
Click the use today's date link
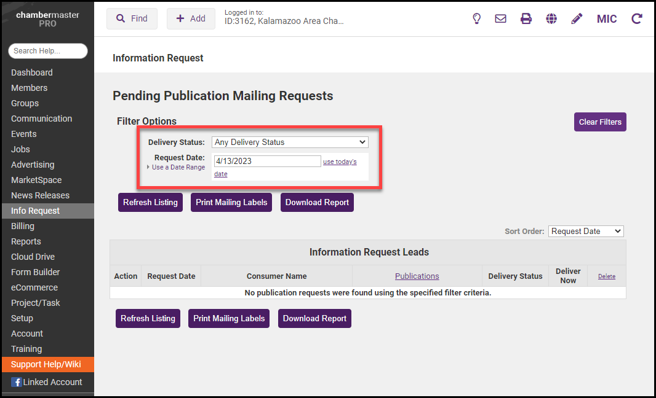tap(340, 162)
